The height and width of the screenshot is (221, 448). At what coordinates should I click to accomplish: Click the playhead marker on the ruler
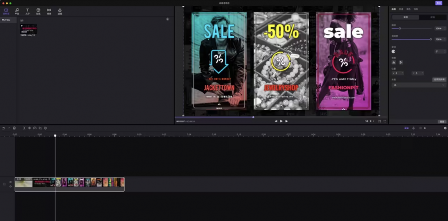point(55,135)
